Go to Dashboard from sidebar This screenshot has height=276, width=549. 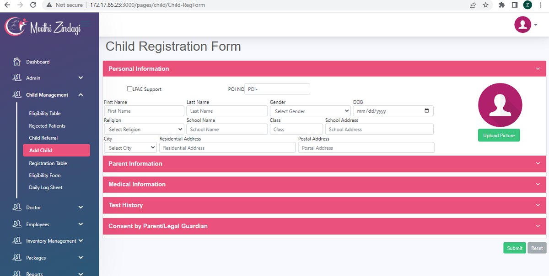pos(38,62)
